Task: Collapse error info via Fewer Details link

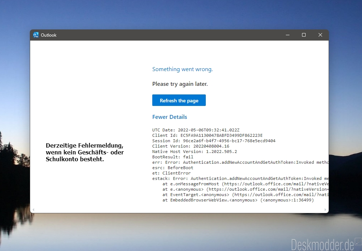Action: [x=170, y=117]
